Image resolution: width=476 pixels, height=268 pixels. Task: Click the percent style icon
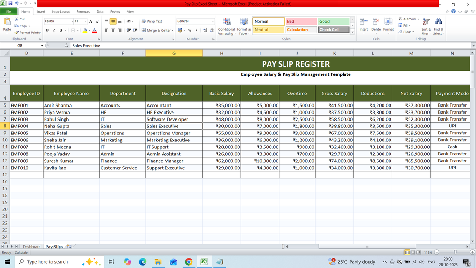190,30
